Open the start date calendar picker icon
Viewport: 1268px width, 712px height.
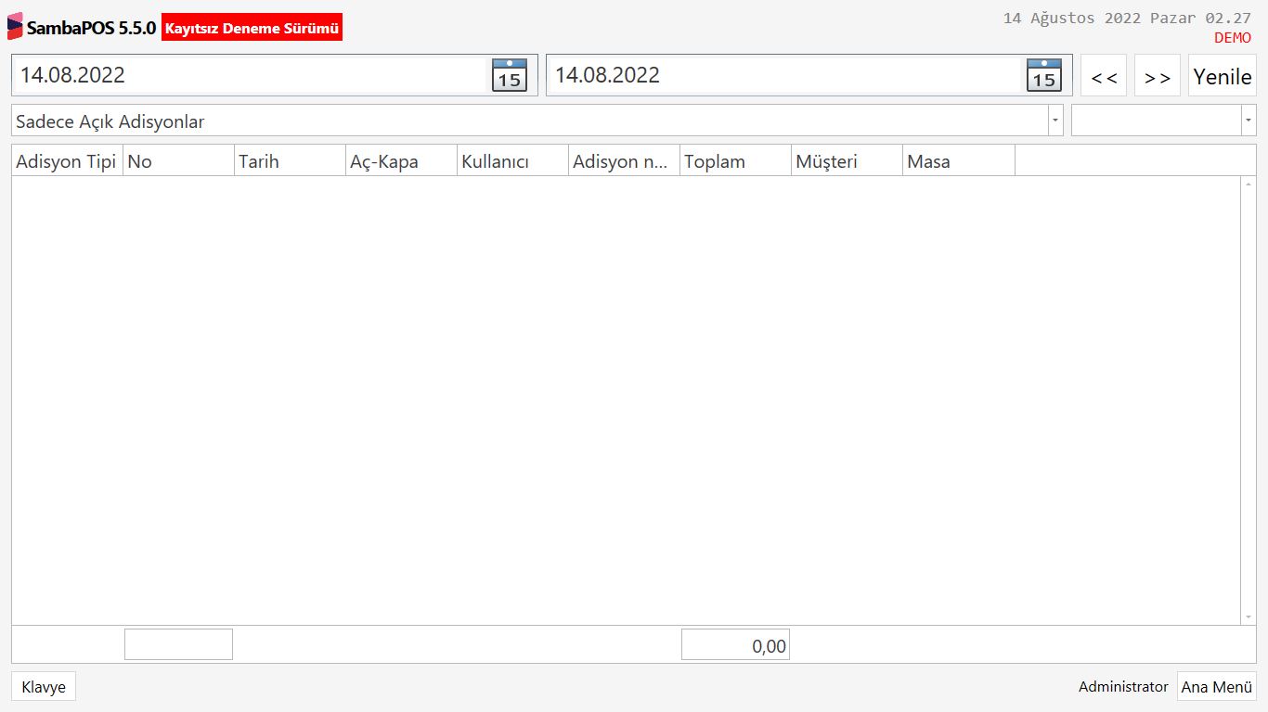pyautogui.click(x=509, y=75)
